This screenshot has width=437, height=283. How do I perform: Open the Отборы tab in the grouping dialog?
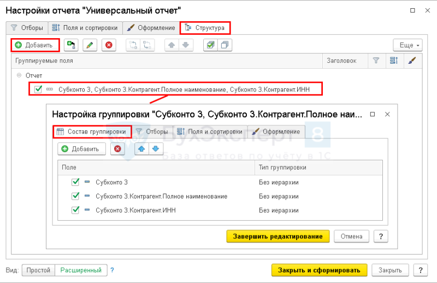pyautogui.click(x=152, y=131)
